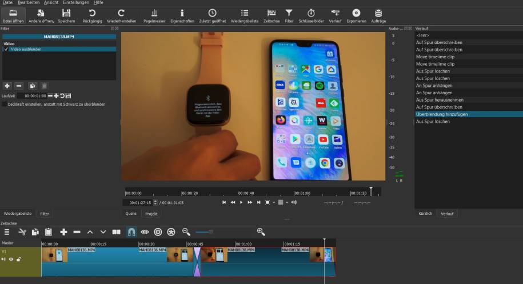Open the Hilfe menu
This screenshot has height=284, width=523.
click(98, 2)
